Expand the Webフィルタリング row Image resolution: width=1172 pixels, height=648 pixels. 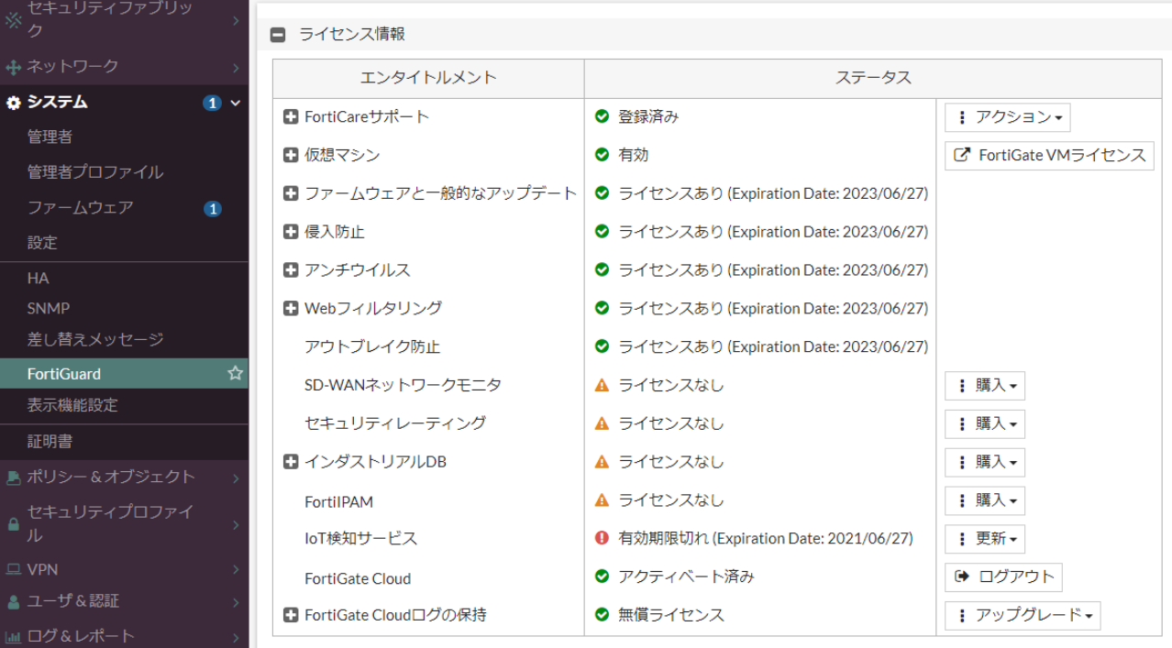click(x=291, y=308)
